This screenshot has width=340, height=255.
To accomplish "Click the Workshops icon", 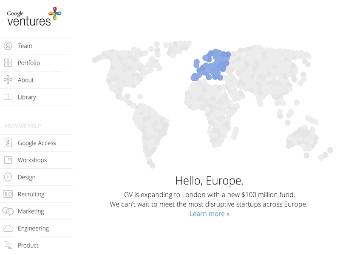I will tap(8, 160).
